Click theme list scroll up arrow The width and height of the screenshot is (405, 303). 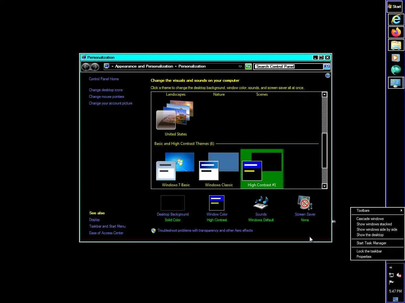pos(324,94)
